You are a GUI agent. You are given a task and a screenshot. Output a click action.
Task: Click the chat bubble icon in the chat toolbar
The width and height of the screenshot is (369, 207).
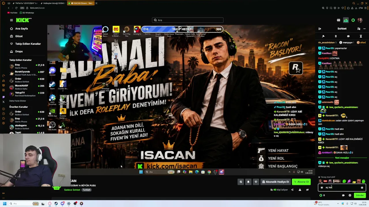click(x=348, y=36)
